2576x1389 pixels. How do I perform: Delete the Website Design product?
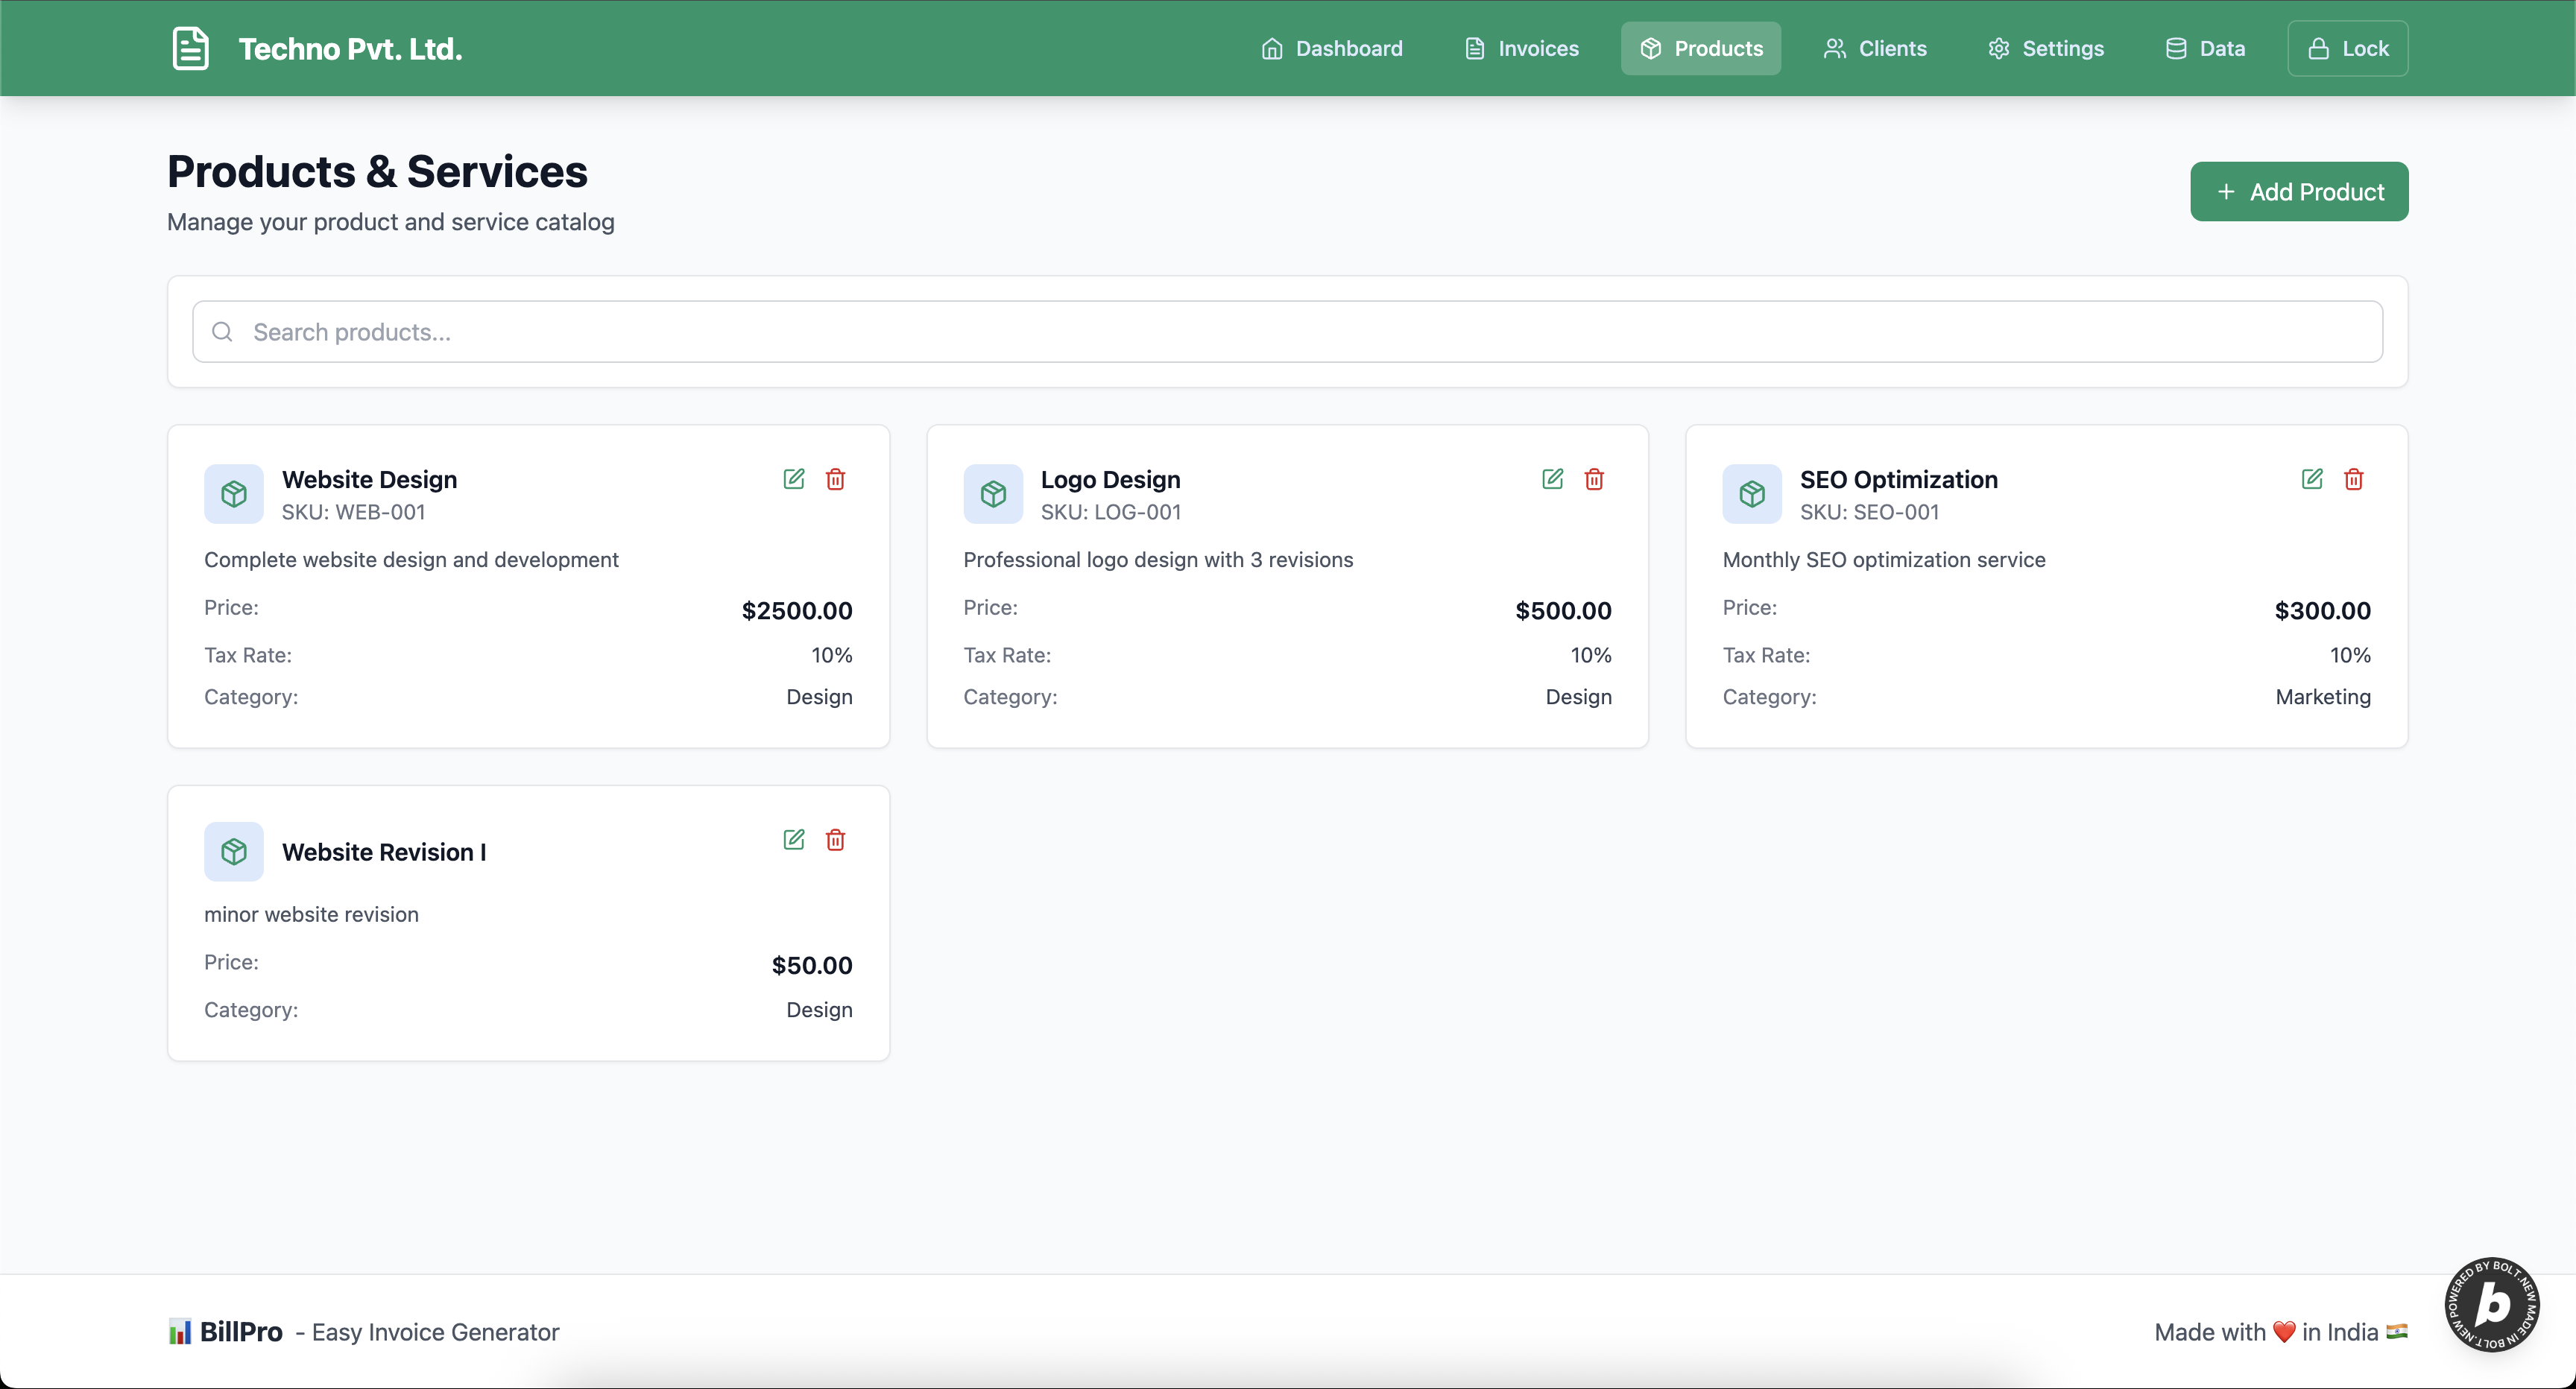point(835,479)
